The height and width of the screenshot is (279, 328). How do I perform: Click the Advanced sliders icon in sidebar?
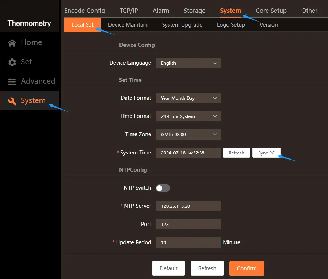tap(12, 82)
